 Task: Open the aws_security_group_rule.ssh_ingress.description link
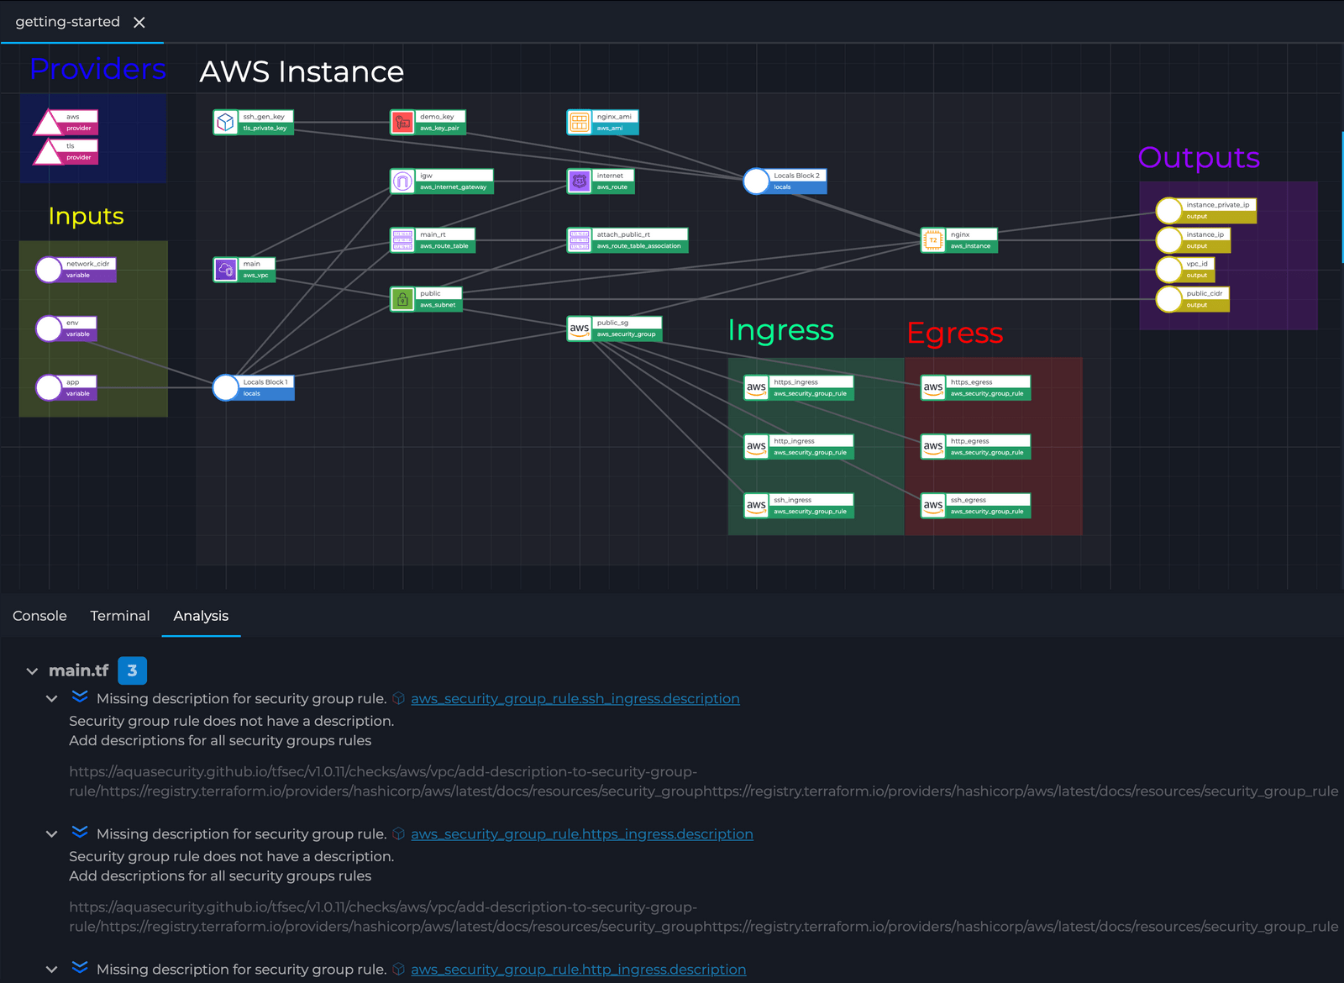coord(574,698)
